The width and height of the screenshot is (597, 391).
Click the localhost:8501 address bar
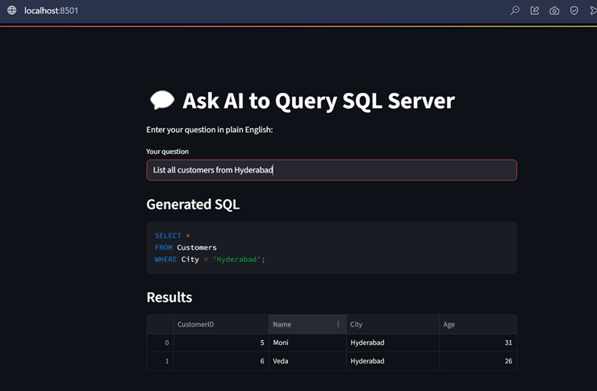click(x=52, y=10)
